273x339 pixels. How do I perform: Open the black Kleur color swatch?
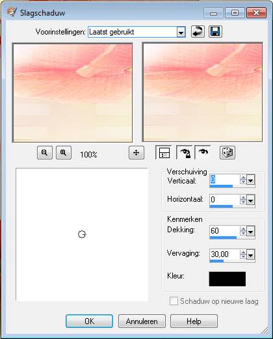pyautogui.click(x=227, y=279)
